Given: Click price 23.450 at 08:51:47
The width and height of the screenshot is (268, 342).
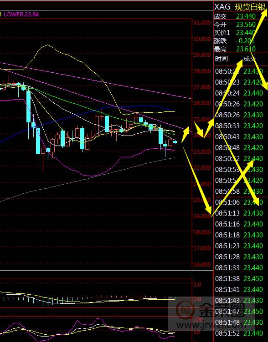Looking at the screenshot, I should [x=253, y=311].
